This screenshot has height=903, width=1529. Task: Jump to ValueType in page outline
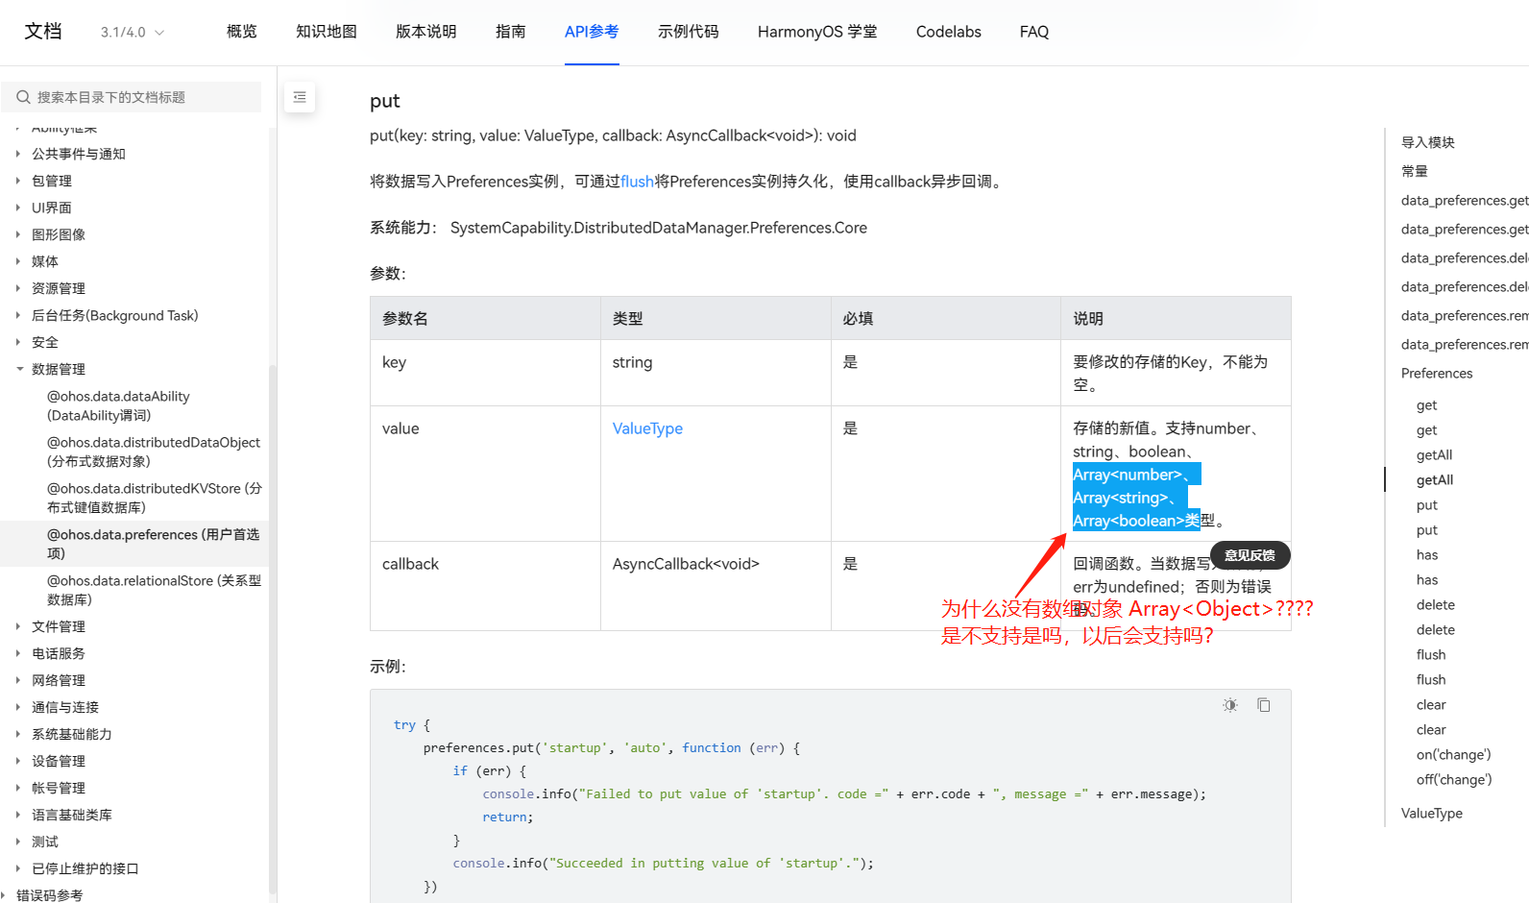pyautogui.click(x=1432, y=813)
